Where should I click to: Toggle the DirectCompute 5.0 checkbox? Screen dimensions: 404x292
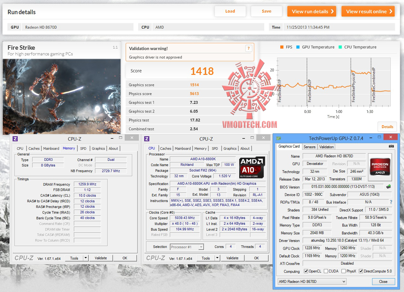point(361,271)
